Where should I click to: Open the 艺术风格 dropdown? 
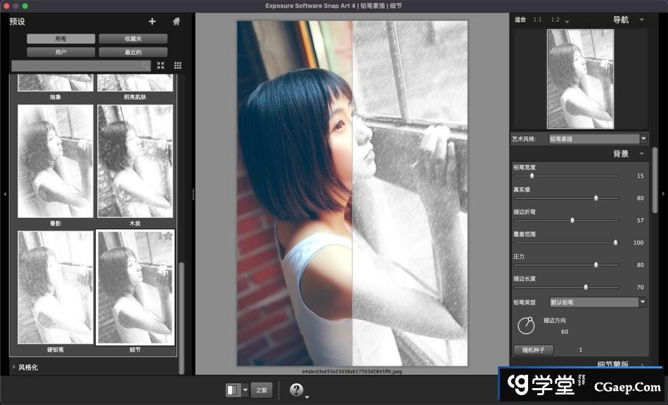point(598,139)
